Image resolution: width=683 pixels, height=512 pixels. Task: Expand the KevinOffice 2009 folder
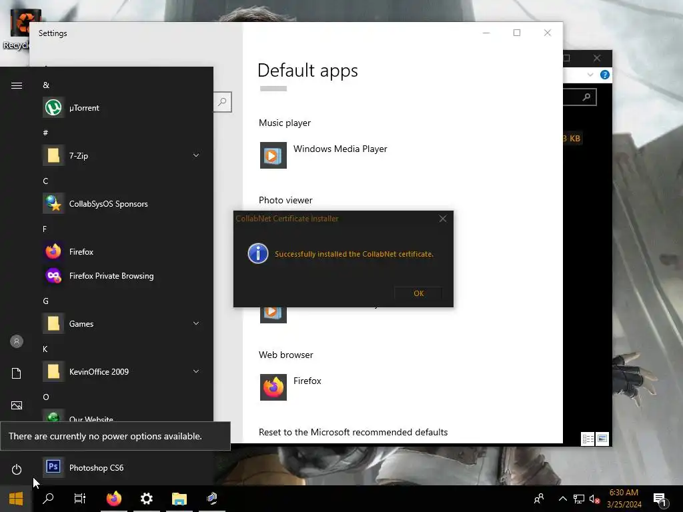click(x=196, y=371)
